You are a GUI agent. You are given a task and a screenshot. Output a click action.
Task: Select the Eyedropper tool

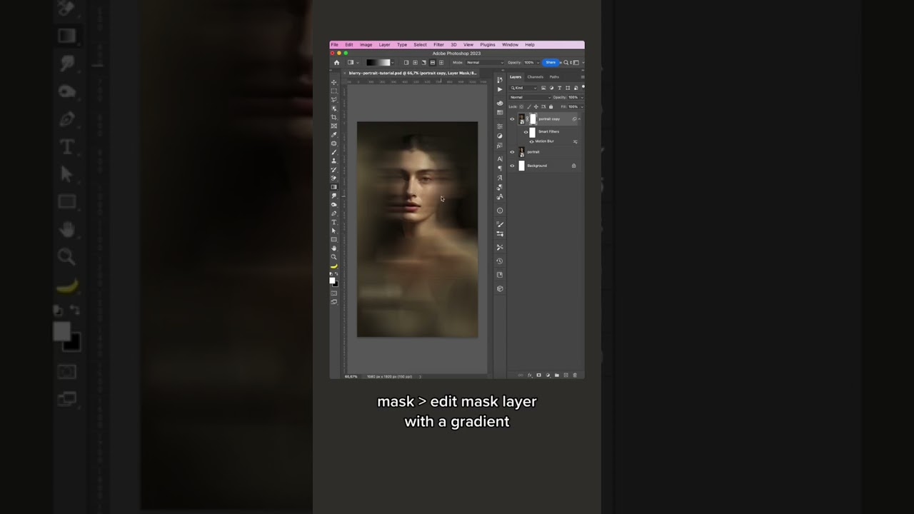click(x=333, y=135)
